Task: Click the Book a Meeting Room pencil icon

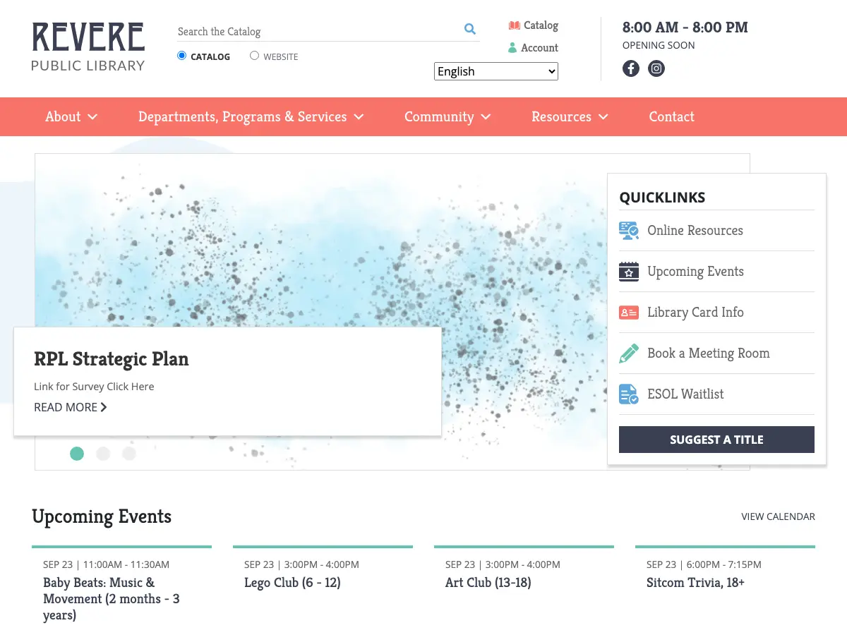Action: [x=629, y=353]
